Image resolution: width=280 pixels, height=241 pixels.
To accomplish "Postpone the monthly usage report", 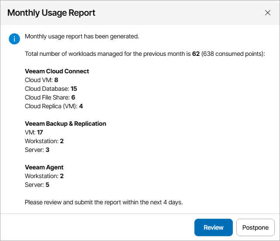I will pyautogui.click(x=255, y=227).
